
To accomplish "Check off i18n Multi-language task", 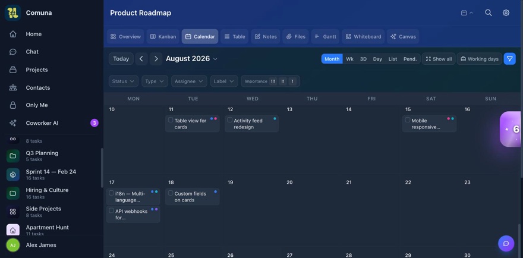I will click(111, 193).
